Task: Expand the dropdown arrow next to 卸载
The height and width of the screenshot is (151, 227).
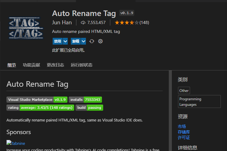Action: [x=83, y=41]
